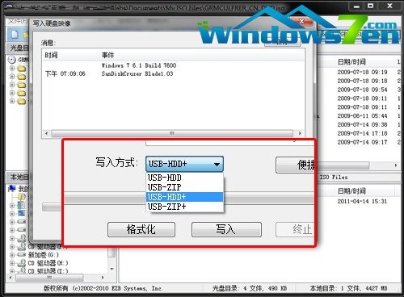Viewport: 404px width, 297px height.
Task: Click the 消息: label in write dialog
Action: (x=48, y=43)
